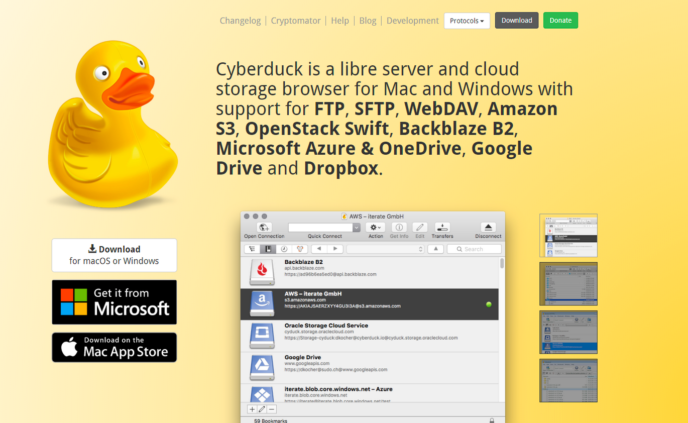Click the "s3.amazonaws.com" hostname line
Viewport: 688px width, 423px height.
(305, 300)
